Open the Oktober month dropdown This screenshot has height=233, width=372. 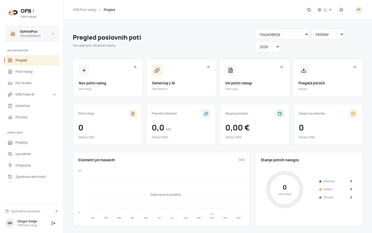click(328, 34)
